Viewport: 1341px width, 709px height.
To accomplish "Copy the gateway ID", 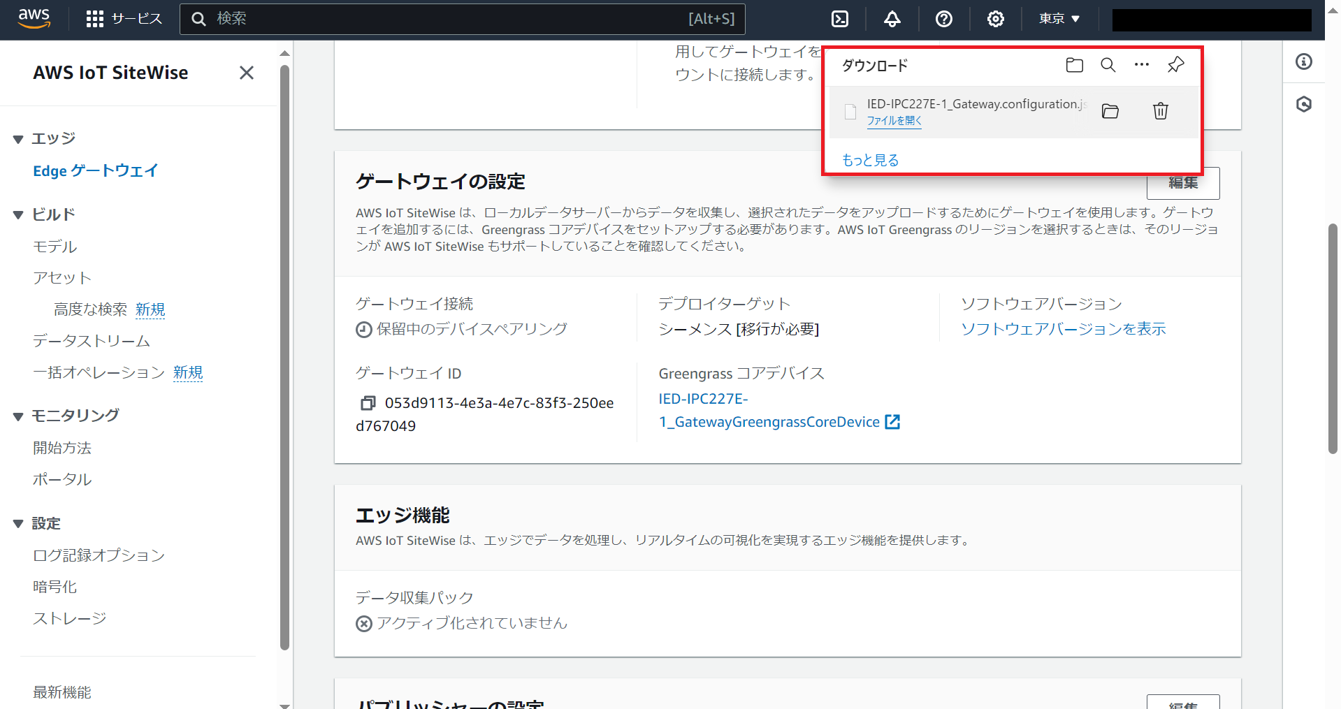I will click(x=366, y=403).
